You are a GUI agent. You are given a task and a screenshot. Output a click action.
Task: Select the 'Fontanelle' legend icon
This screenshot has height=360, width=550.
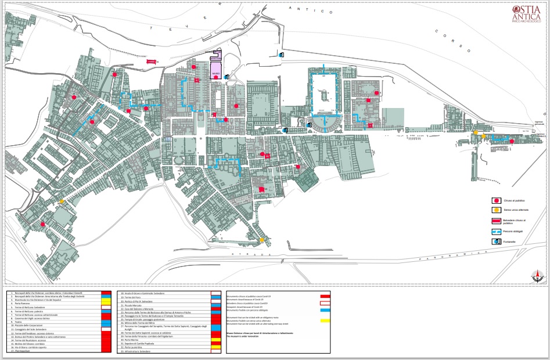[497, 241]
